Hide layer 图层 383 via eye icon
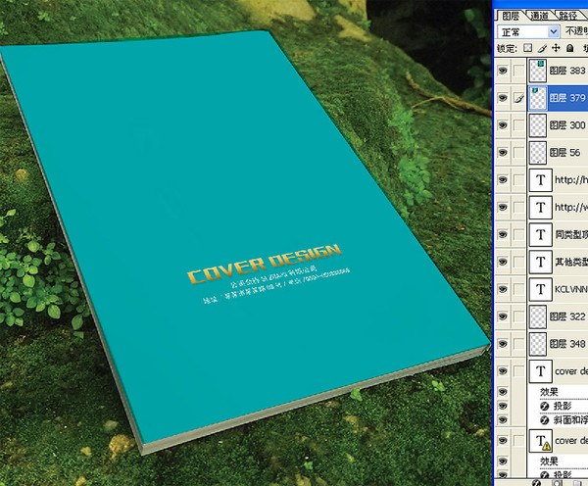 pos(503,71)
